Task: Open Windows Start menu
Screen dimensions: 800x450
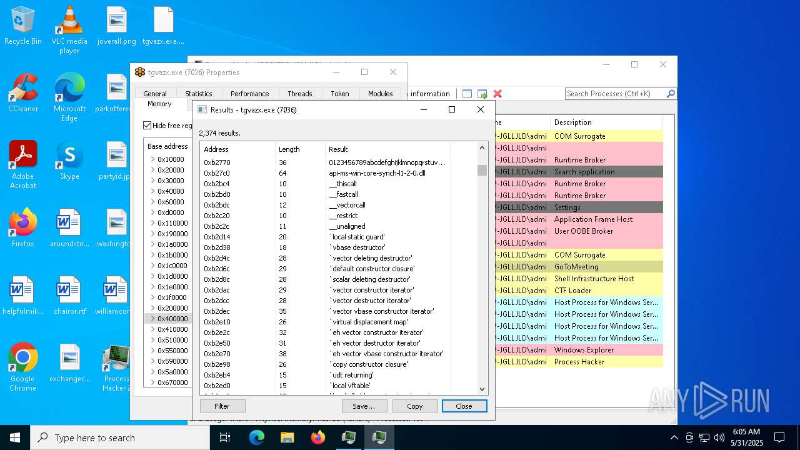Action: click(15, 437)
